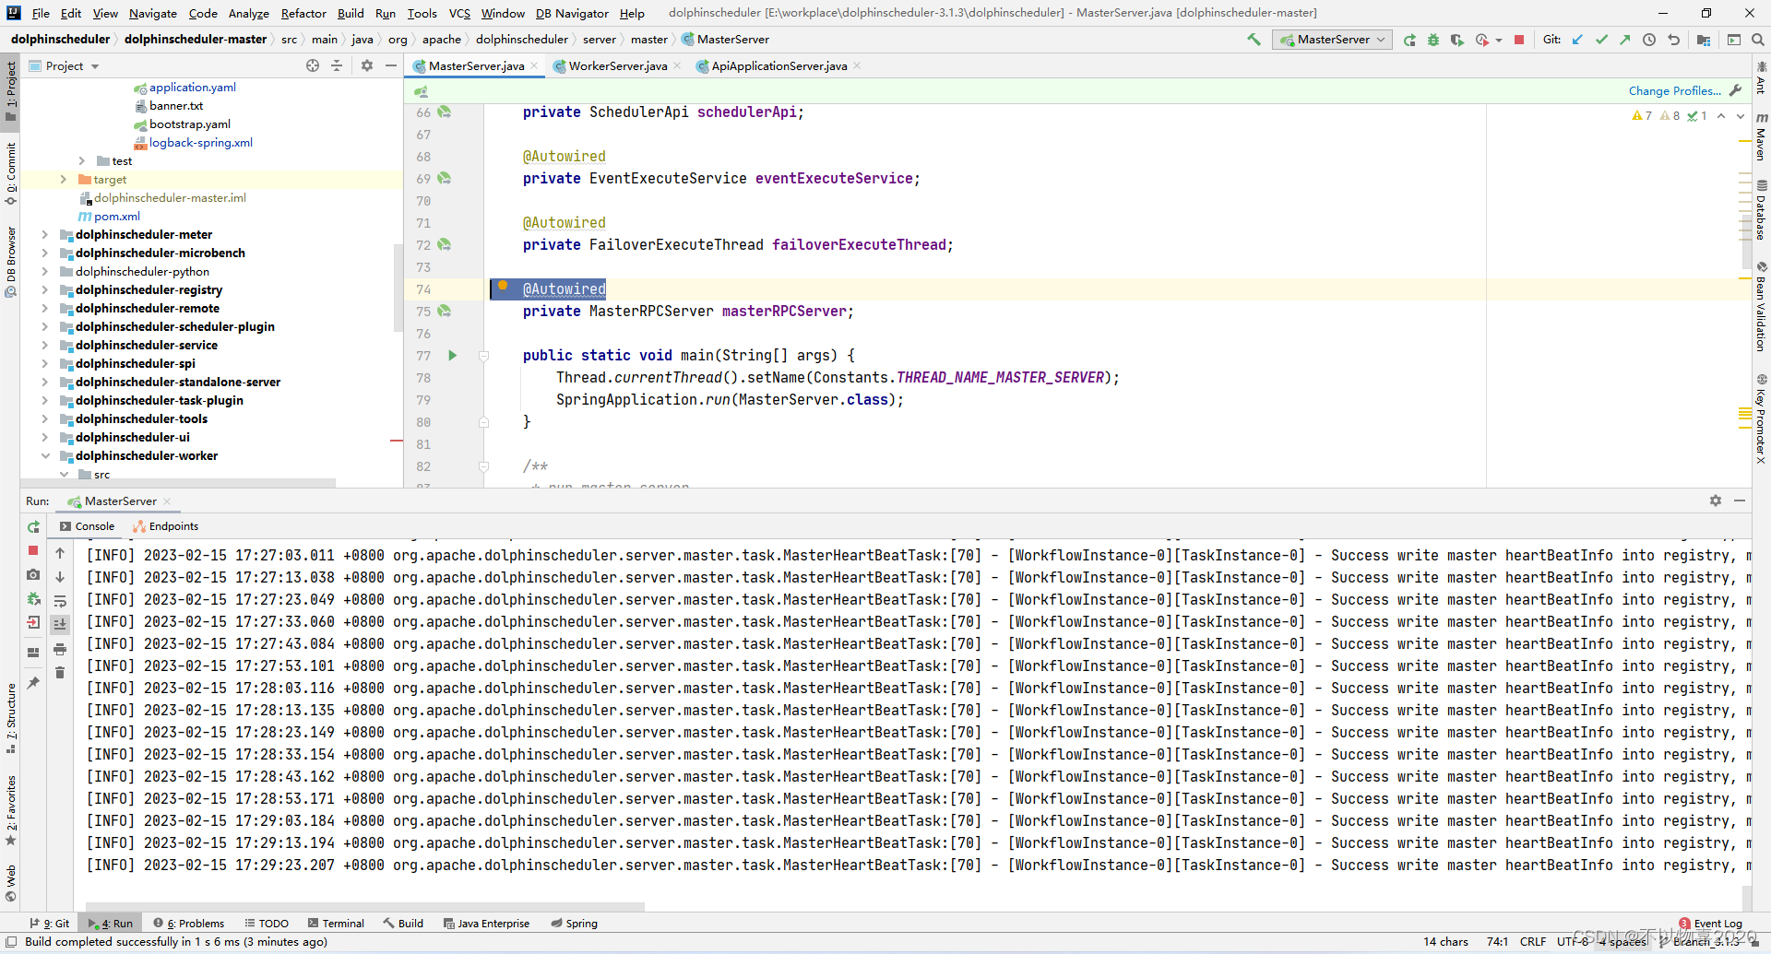Switch to Endpoints tab in Run panel

[x=166, y=526]
